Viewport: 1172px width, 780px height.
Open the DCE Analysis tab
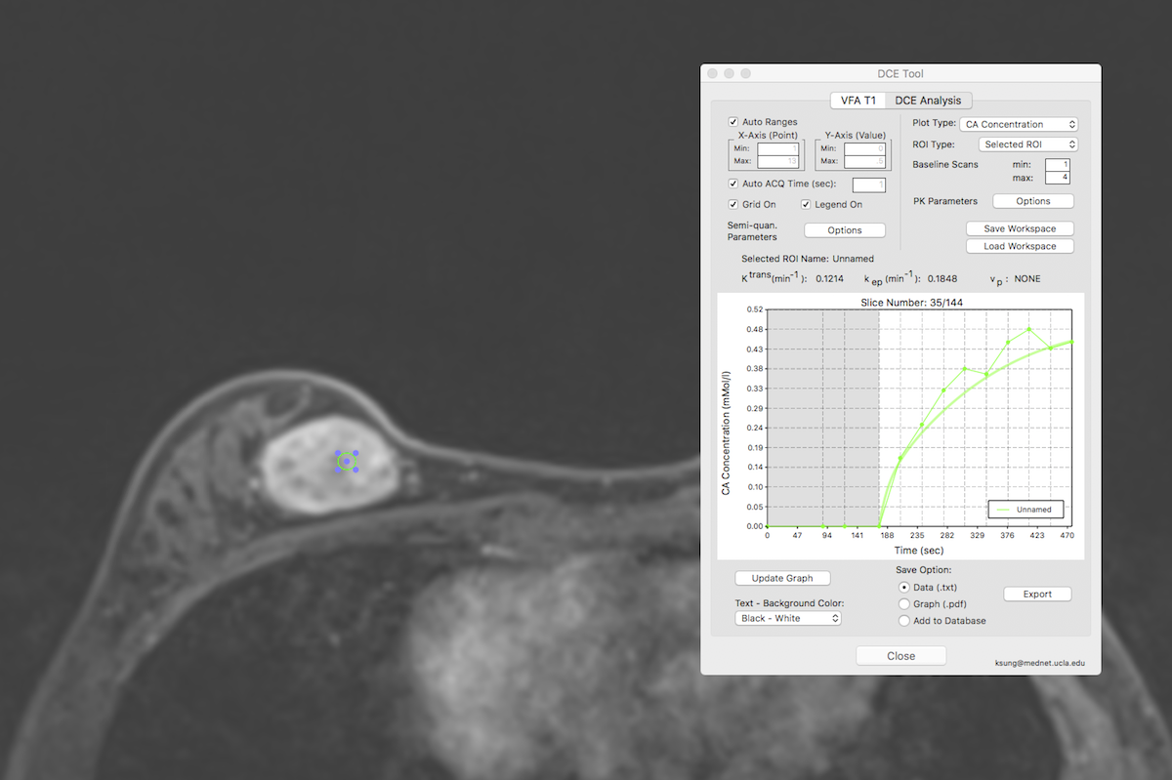point(927,101)
